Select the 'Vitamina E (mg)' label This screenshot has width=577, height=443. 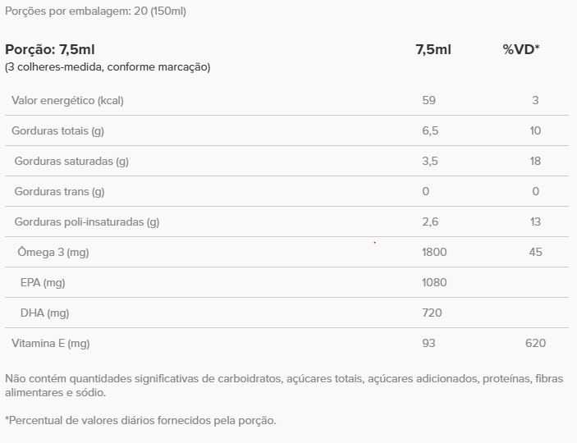click(49, 343)
